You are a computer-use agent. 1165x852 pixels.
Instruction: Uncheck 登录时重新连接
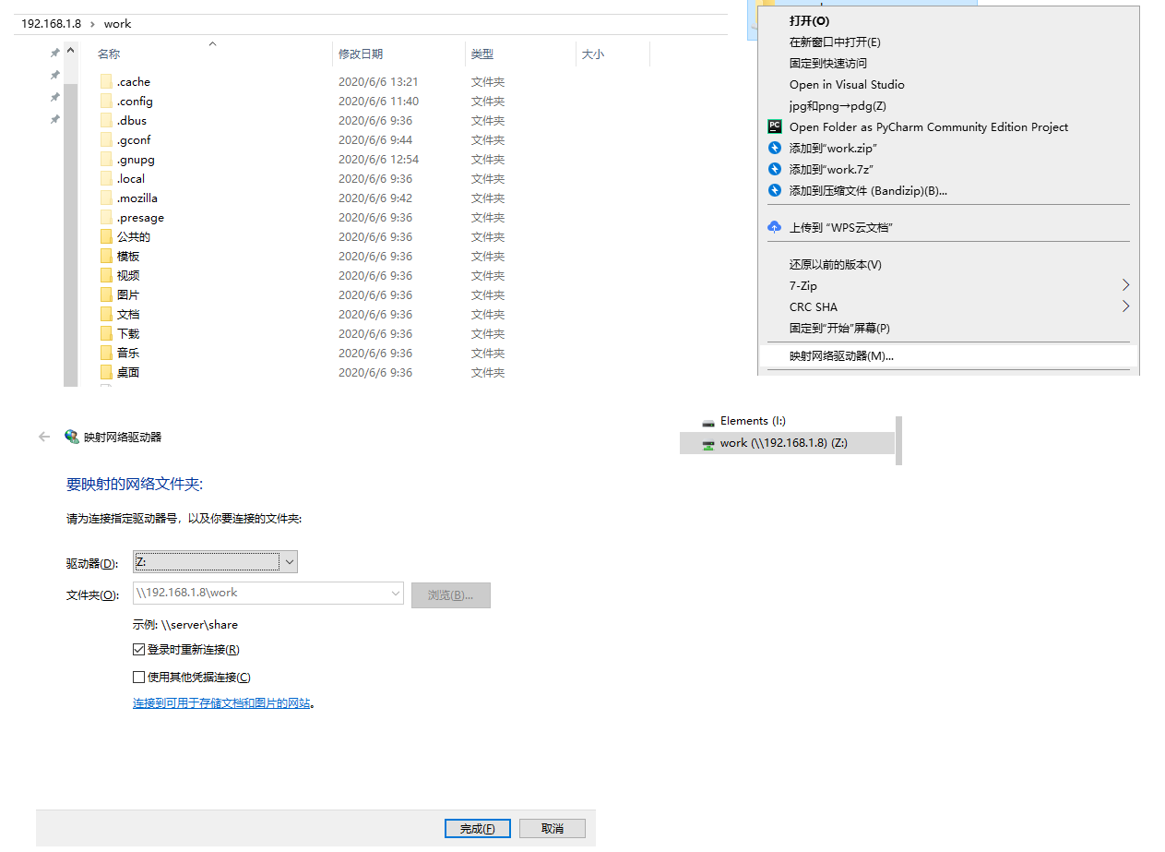coord(140,649)
